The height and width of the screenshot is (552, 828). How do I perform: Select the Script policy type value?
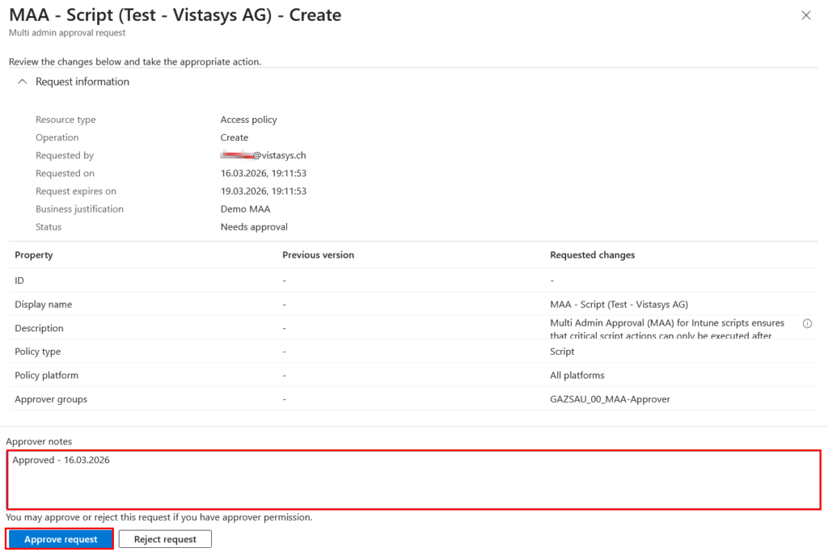[x=561, y=351]
